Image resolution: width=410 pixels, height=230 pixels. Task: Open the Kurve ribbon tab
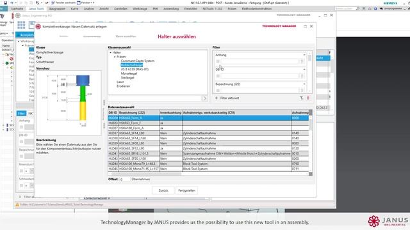click(74, 8)
